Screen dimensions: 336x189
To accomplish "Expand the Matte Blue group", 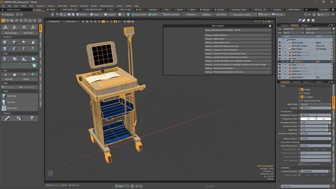I will pos(286,55).
